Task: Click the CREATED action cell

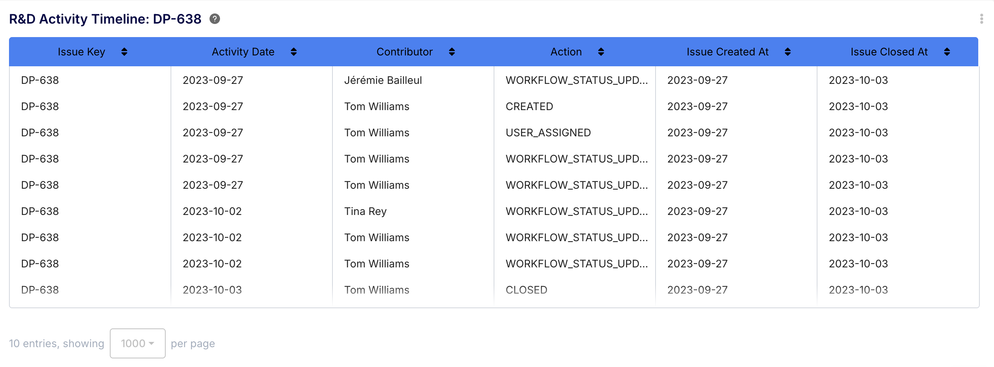Action: [529, 106]
